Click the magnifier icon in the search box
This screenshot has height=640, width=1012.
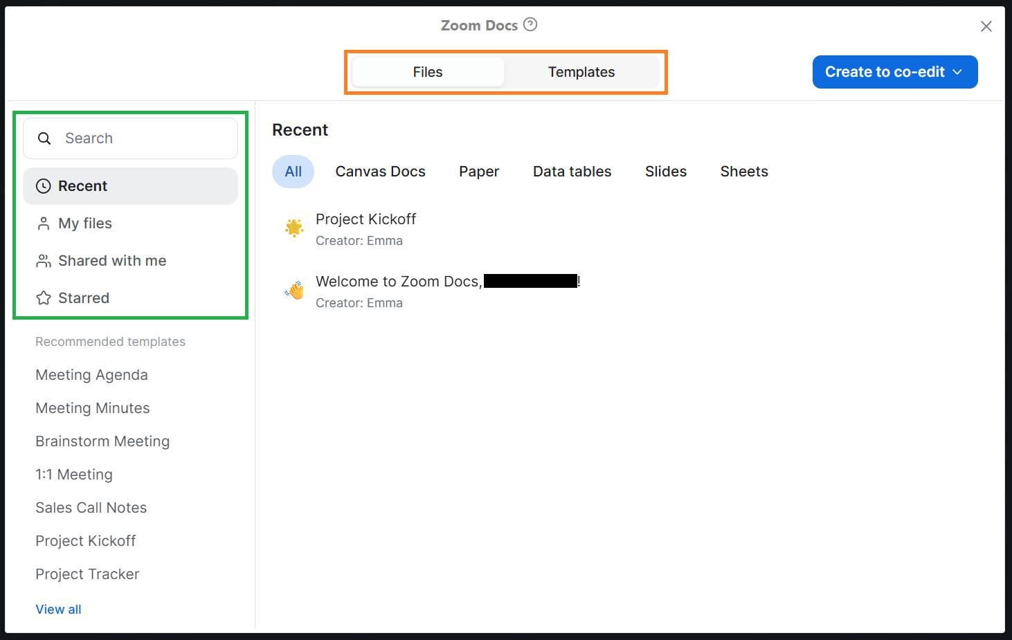click(44, 138)
